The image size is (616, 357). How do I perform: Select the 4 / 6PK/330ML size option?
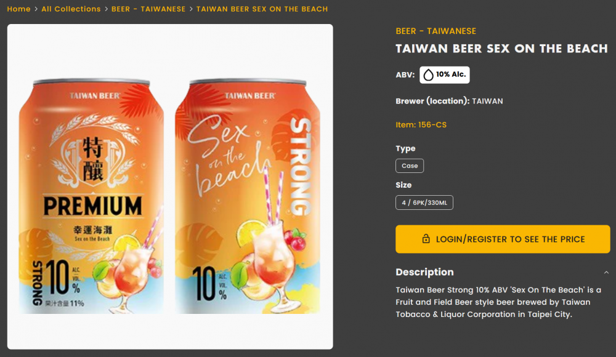[424, 203]
